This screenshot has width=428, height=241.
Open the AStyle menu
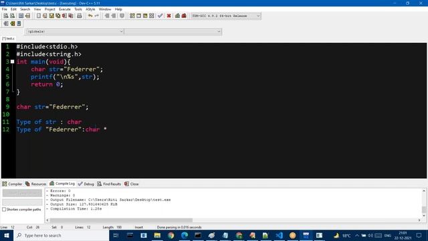90,9
